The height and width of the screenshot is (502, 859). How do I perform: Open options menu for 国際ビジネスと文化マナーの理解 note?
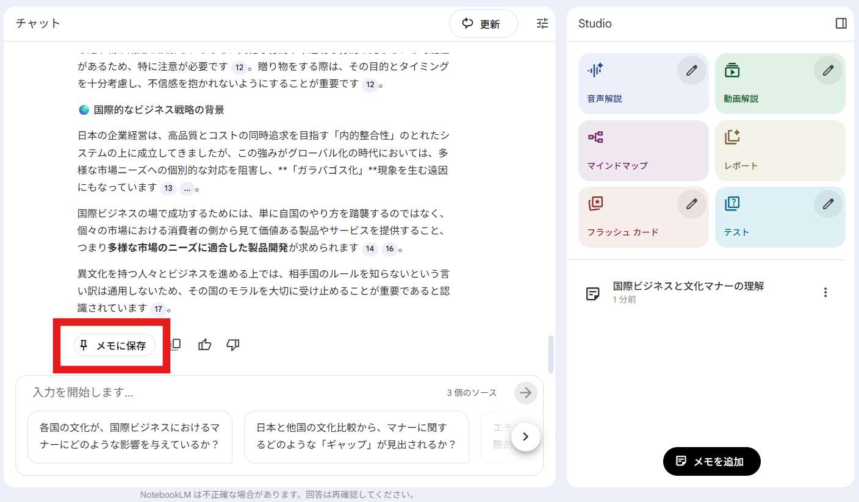[x=825, y=292]
